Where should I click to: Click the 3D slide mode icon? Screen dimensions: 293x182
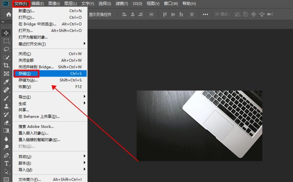[x=262, y=14]
